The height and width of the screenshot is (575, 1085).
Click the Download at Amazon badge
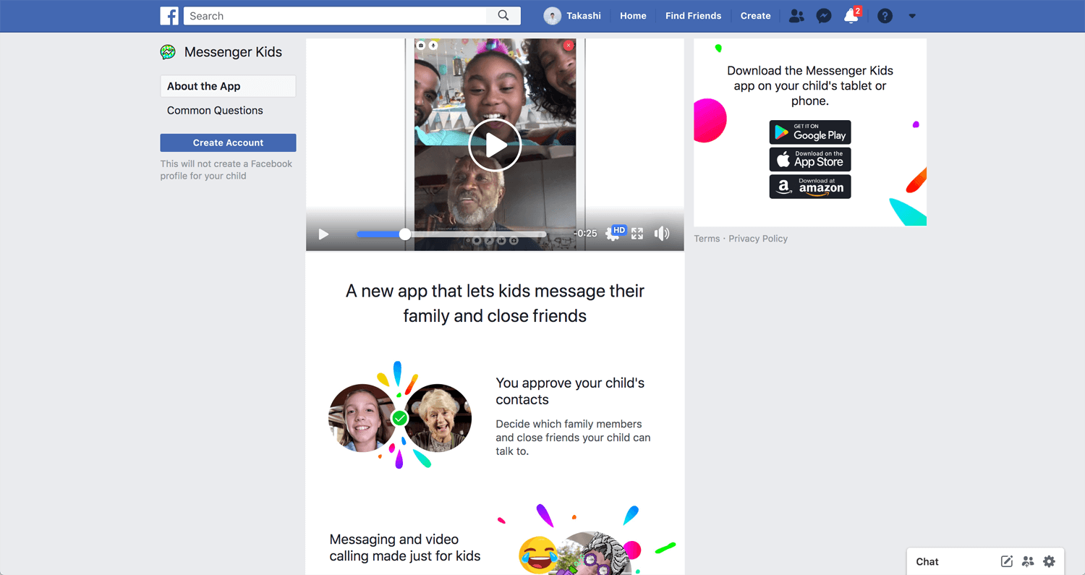coord(810,187)
